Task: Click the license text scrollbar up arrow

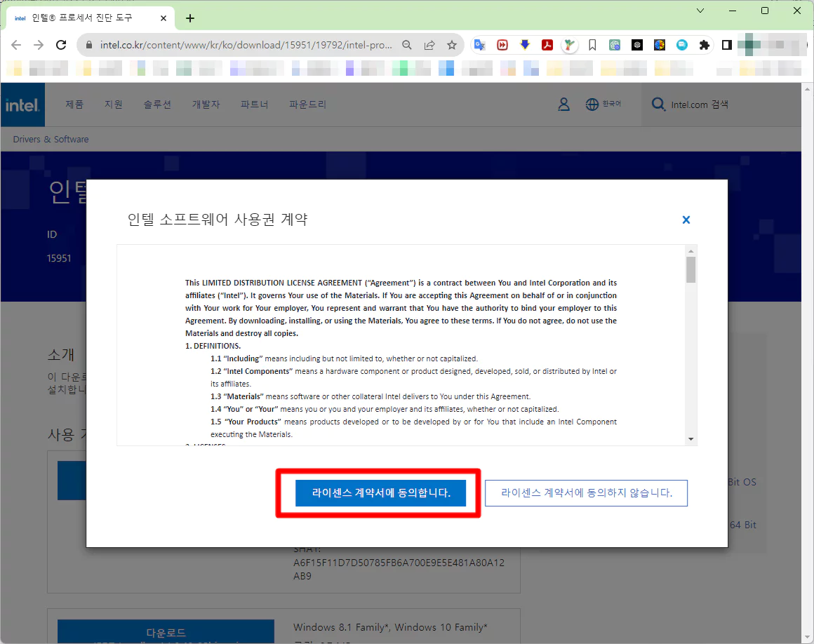Action: point(690,251)
